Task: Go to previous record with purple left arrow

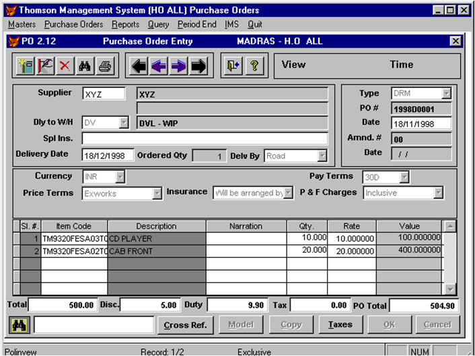Action: [159, 66]
